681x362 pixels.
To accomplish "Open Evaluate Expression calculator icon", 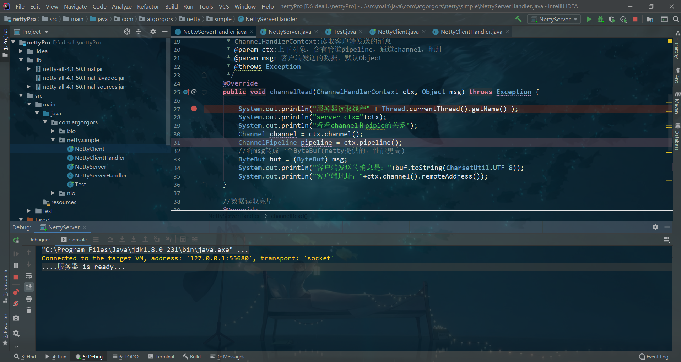I will click(x=183, y=240).
